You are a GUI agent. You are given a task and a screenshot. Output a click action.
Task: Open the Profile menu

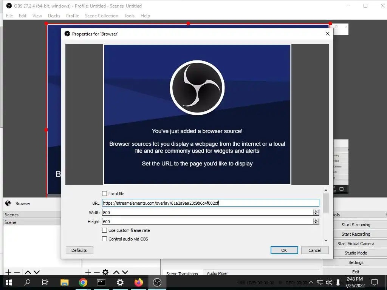click(73, 16)
